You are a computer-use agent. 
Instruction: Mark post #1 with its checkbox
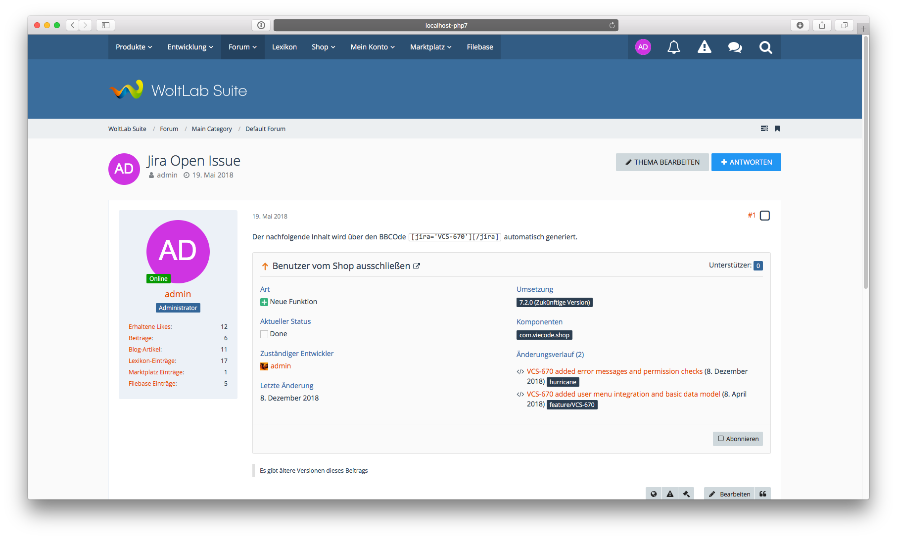pyautogui.click(x=764, y=216)
